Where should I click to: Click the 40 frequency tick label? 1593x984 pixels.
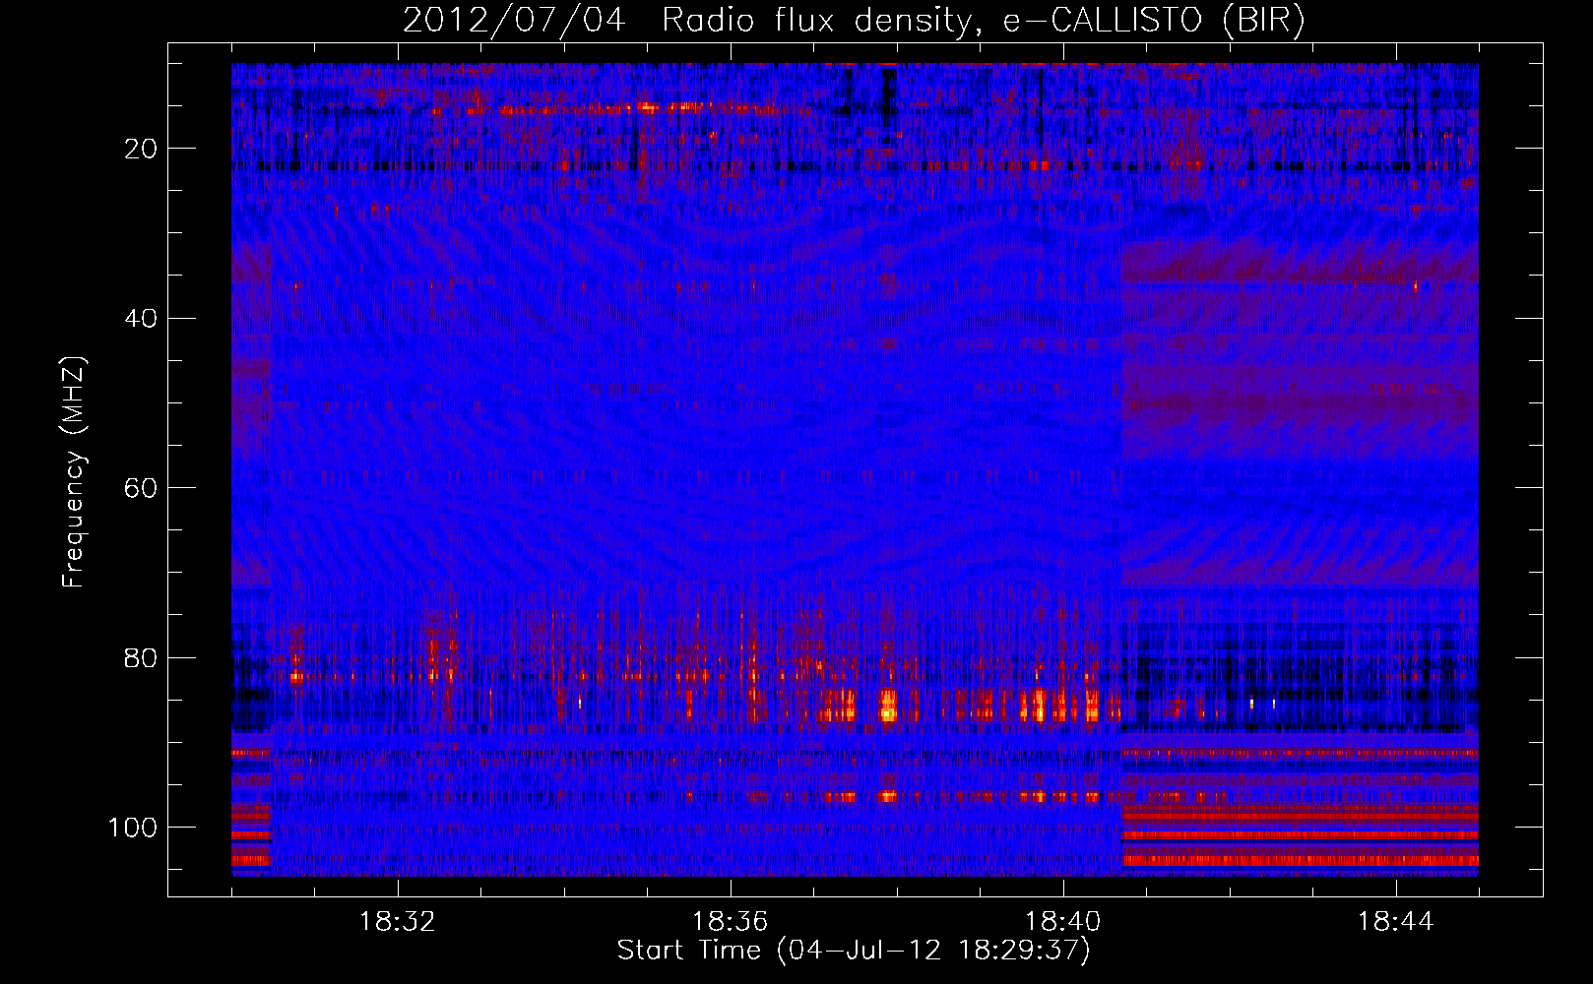[x=142, y=319]
